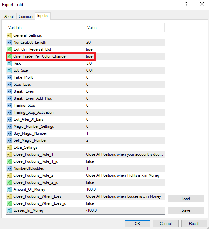Click the OK button

point(137,224)
